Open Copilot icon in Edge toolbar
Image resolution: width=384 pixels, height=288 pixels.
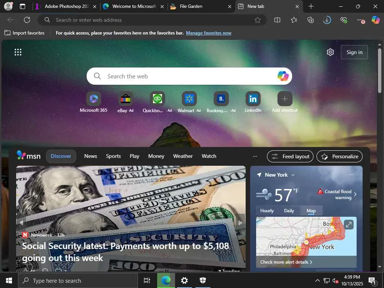click(x=375, y=20)
